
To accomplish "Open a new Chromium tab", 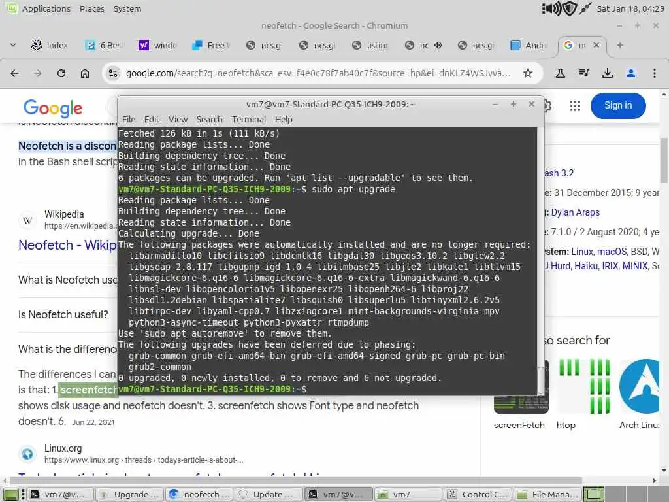I will tap(620, 45).
